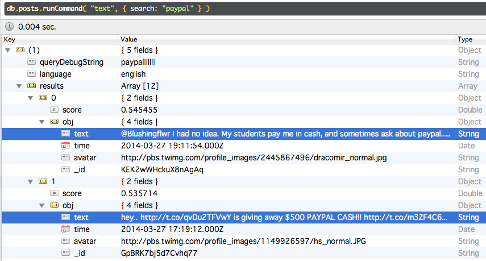Click the value 'Array [12]'
Image resolution: width=486 pixels, height=261 pixels.
click(x=140, y=86)
